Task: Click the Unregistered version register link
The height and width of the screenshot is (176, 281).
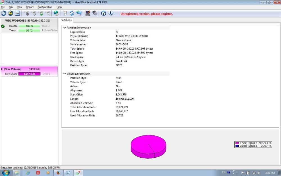Action: coord(147,14)
